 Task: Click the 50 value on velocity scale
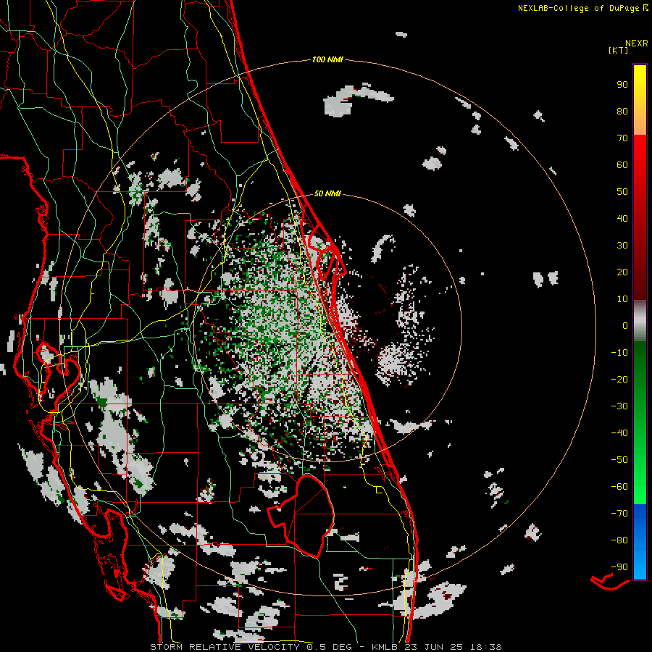[622, 192]
